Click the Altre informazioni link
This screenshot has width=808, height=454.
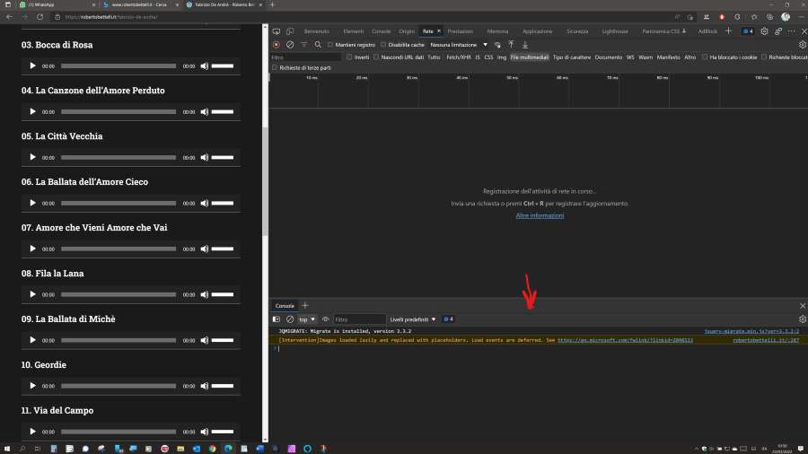coord(540,215)
